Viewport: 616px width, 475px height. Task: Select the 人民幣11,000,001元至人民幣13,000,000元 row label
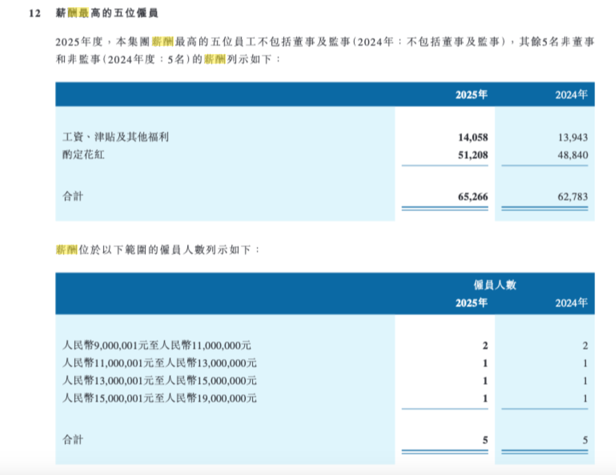159,363
